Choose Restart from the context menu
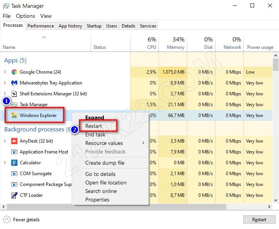The height and width of the screenshot is (229, 279). [x=94, y=126]
